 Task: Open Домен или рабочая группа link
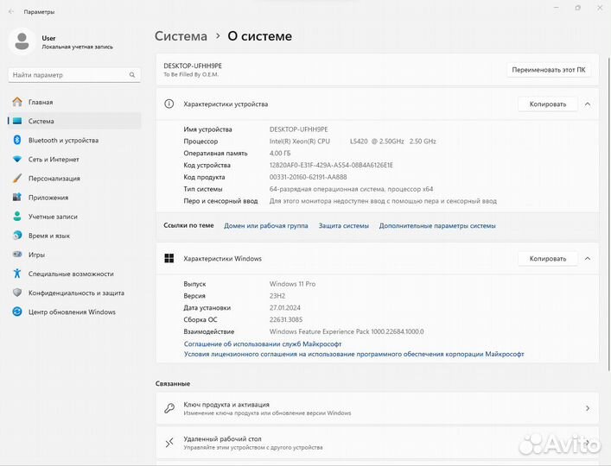[x=266, y=225]
